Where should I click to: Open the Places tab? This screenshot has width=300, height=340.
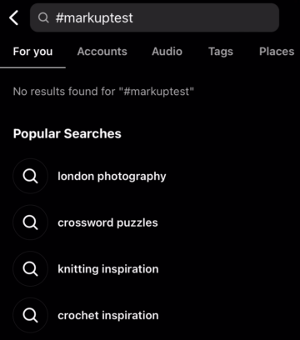click(x=277, y=52)
